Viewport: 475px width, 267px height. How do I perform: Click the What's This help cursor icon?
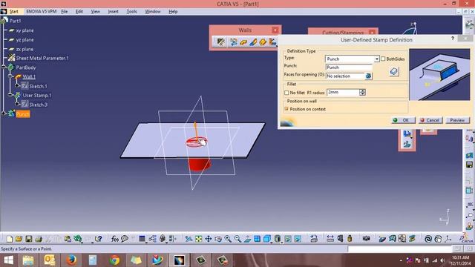coord(98,239)
